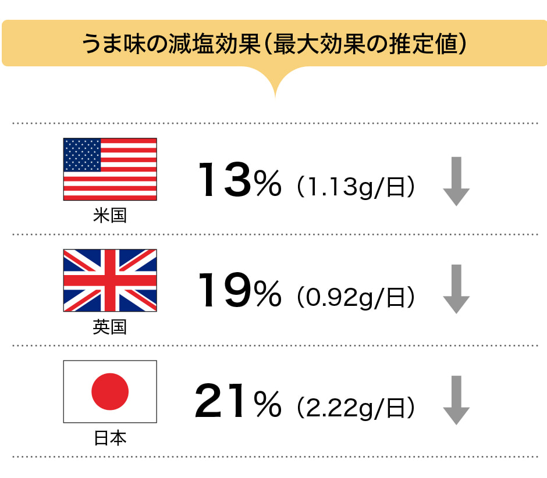Select the 英国 country label
Image resolution: width=547 pixels, height=478 pixels.
tap(110, 327)
